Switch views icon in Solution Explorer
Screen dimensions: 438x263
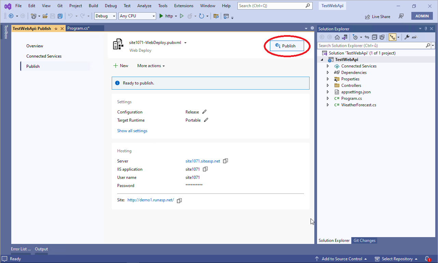345,37
